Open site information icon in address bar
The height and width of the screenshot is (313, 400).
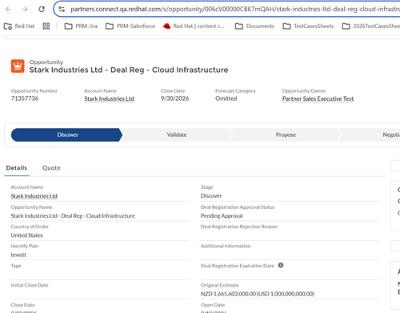tap(62, 10)
